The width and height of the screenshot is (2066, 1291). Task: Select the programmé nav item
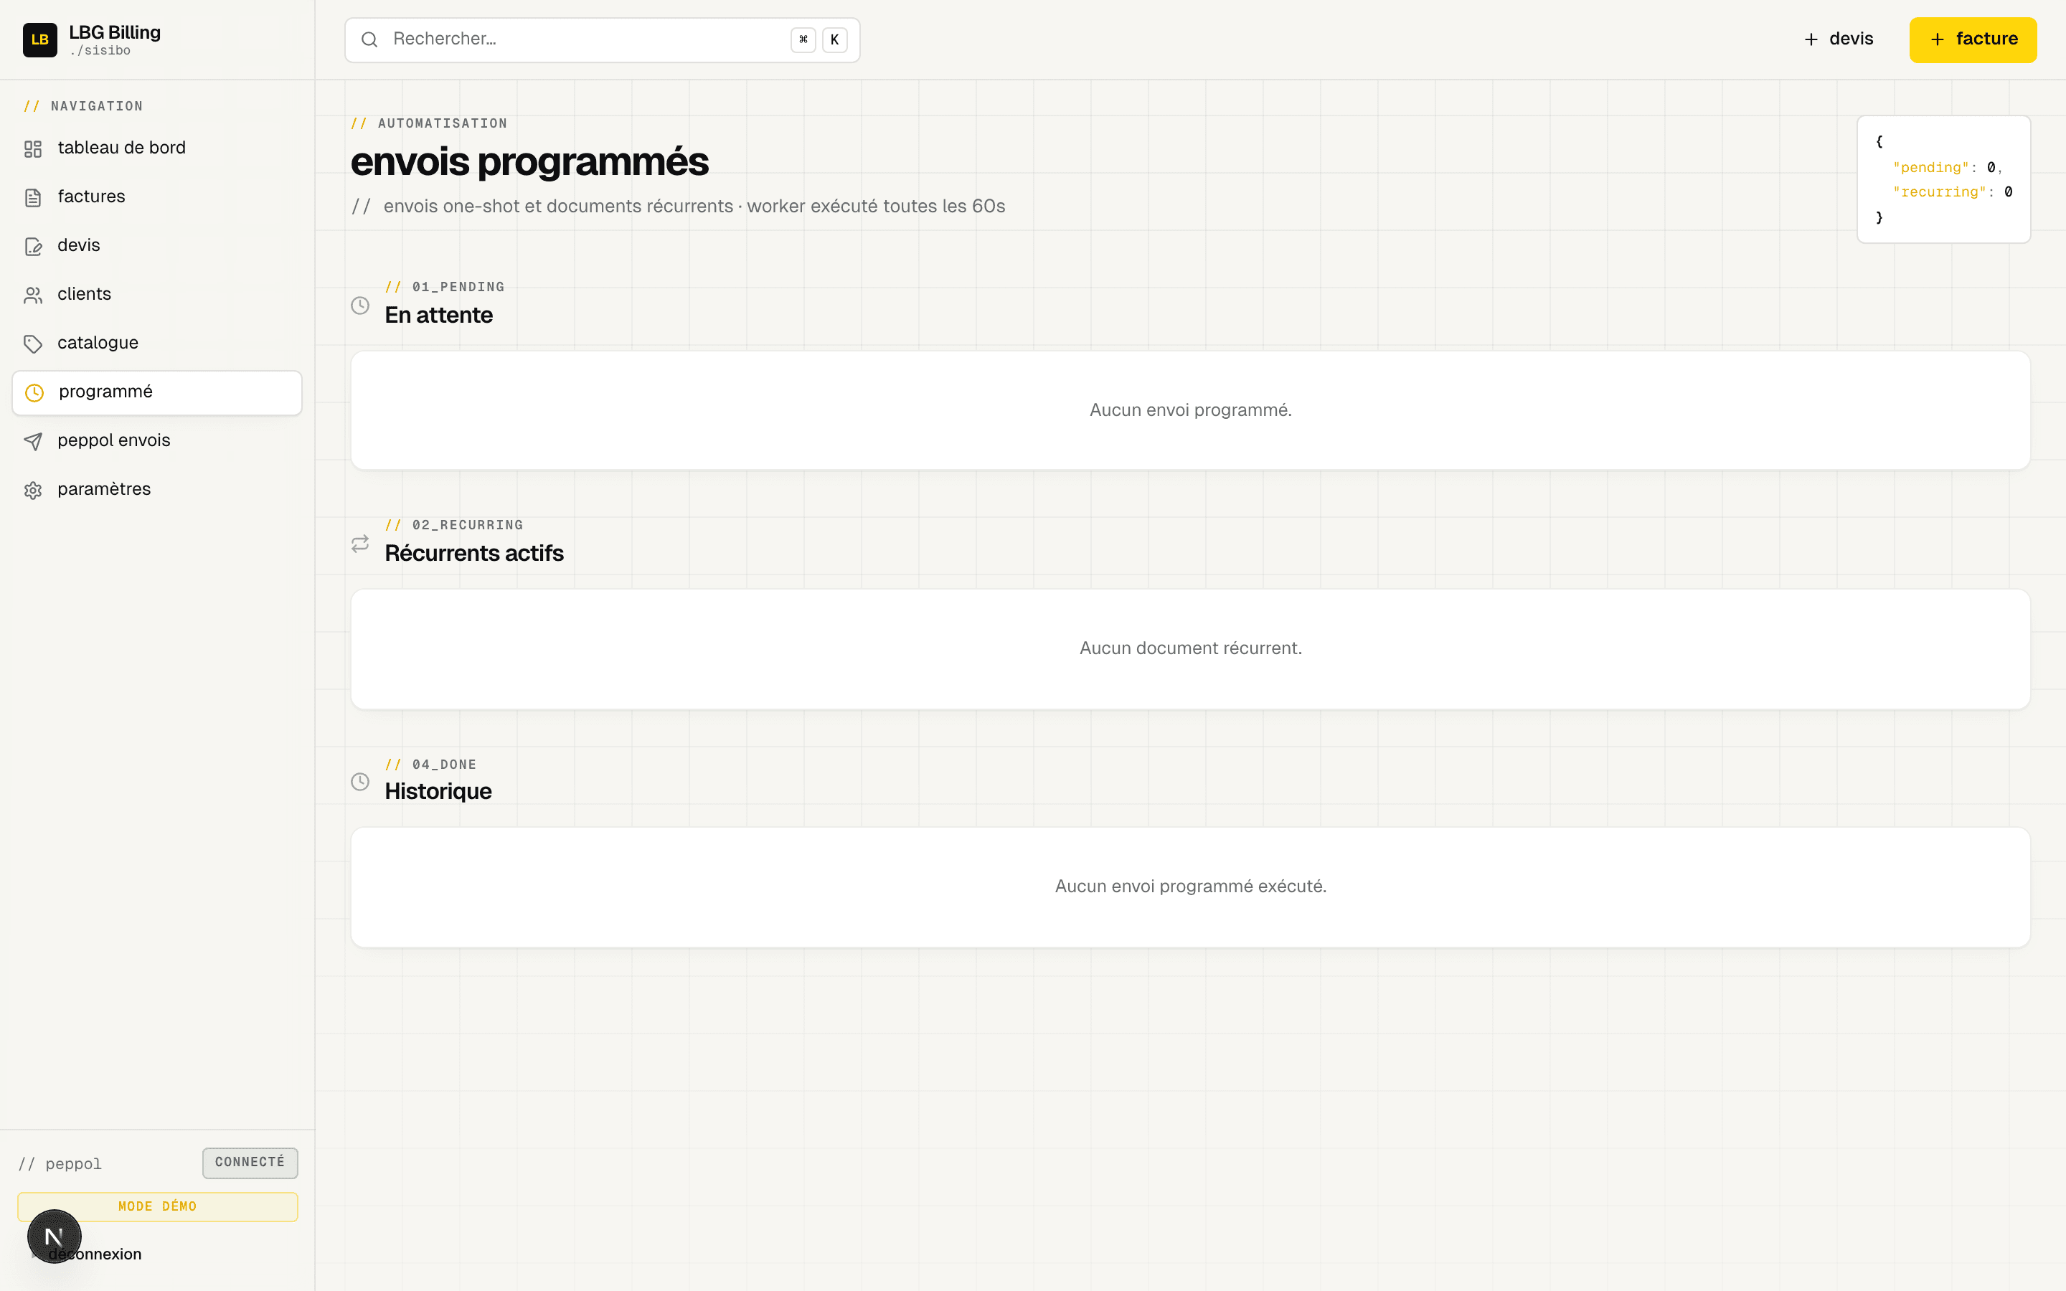pos(157,392)
